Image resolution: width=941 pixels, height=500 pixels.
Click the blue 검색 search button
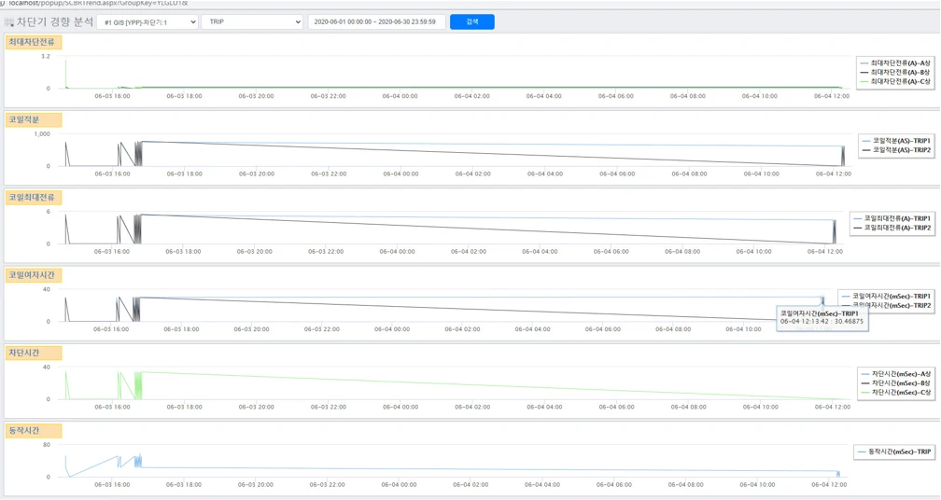[472, 22]
